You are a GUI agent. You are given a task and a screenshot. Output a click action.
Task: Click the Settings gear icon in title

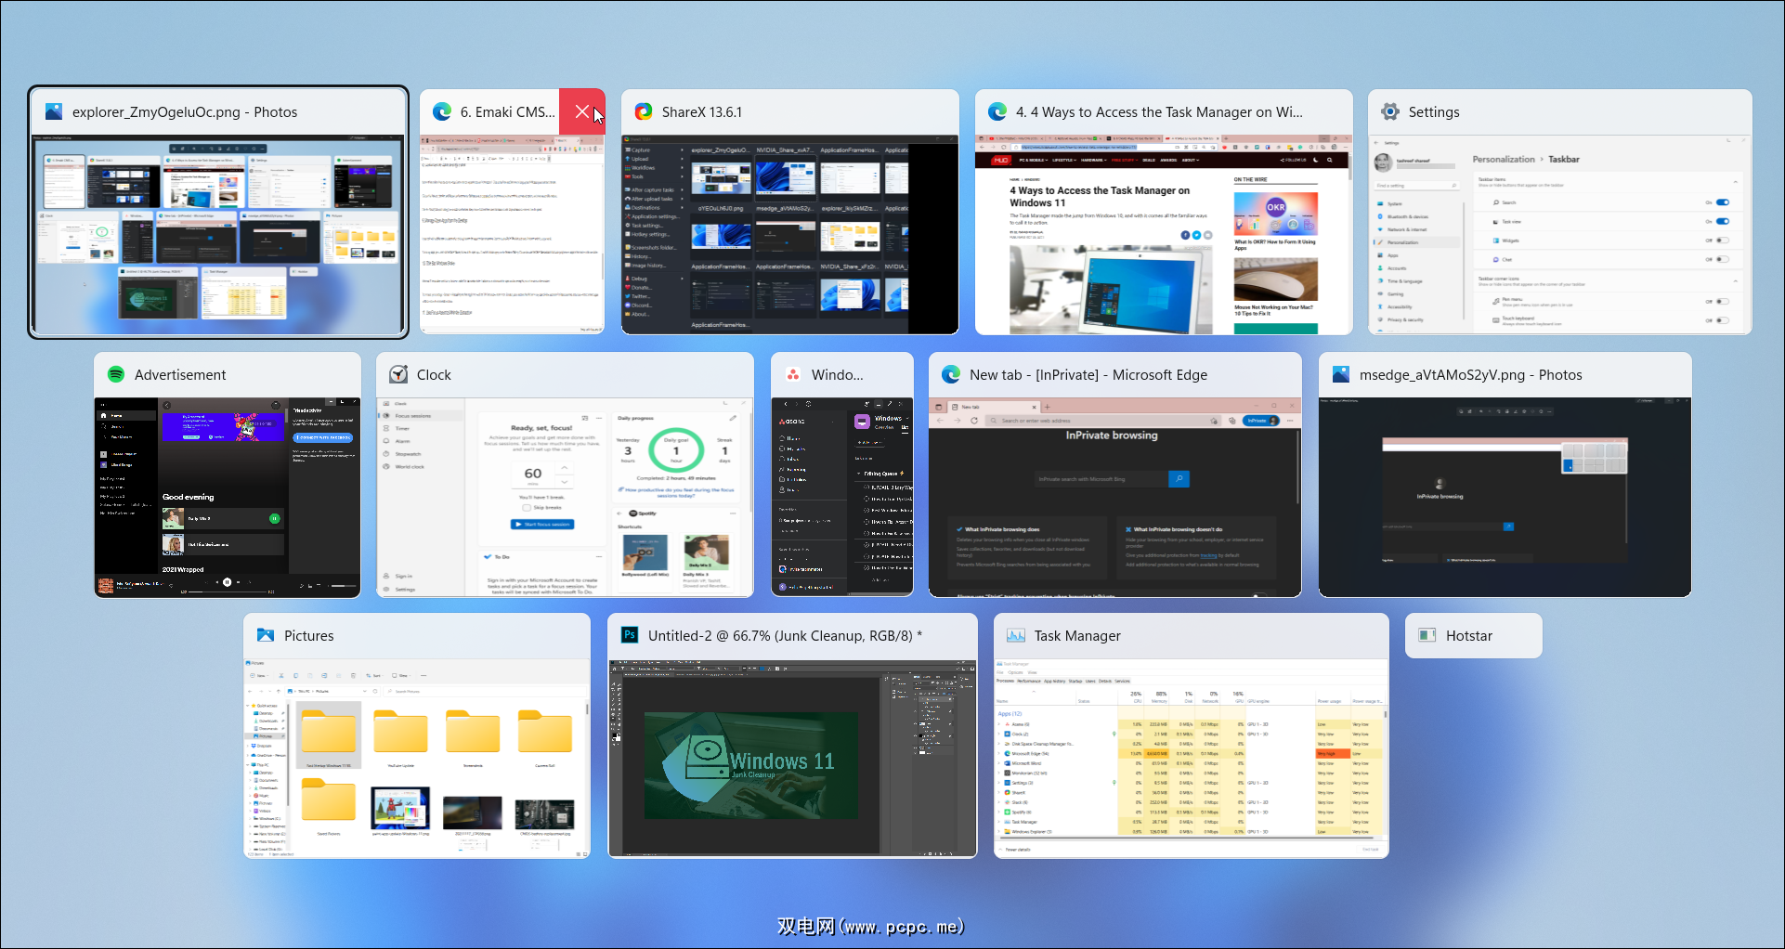point(1390,112)
